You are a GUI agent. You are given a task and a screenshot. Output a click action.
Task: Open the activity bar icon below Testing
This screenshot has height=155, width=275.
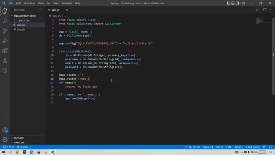(x=5, y=71)
